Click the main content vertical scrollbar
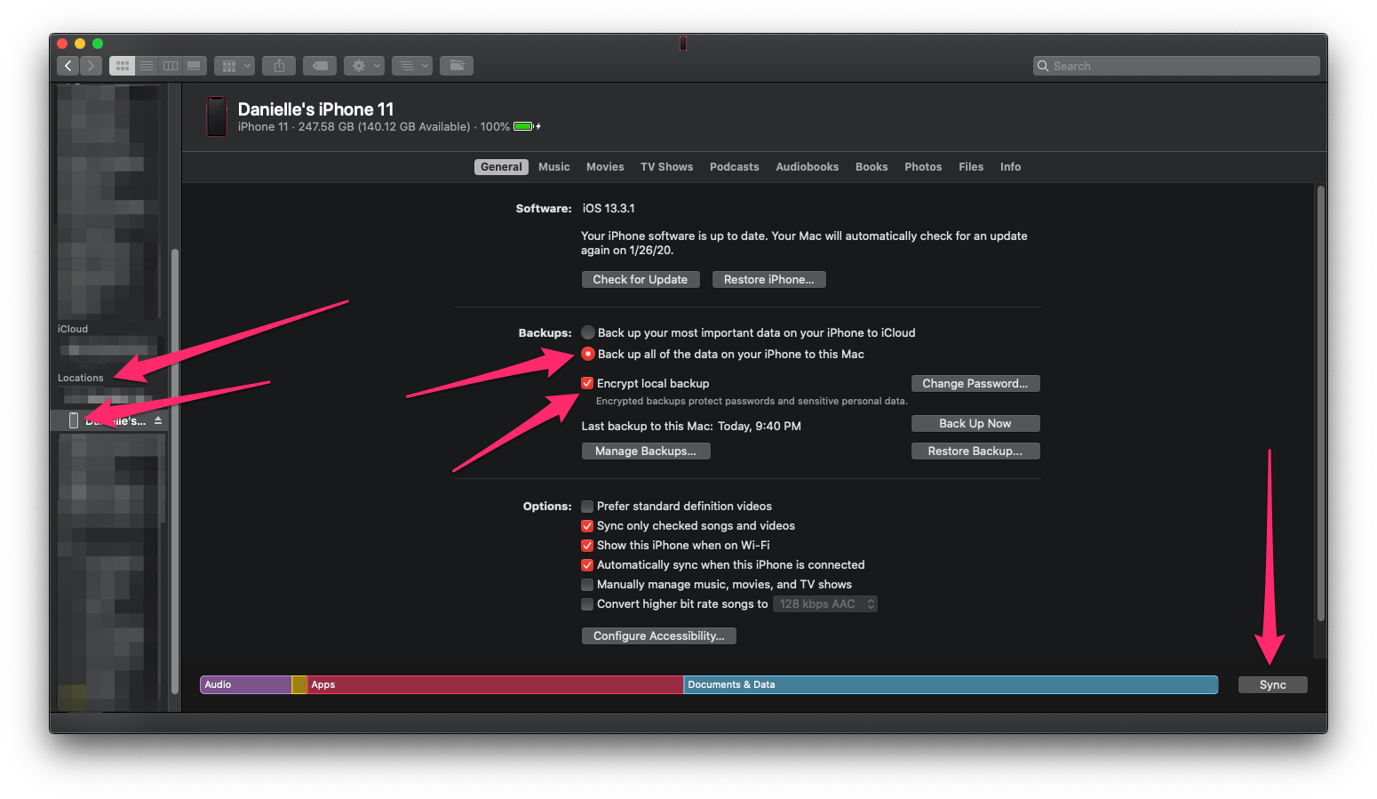 [1321, 404]
